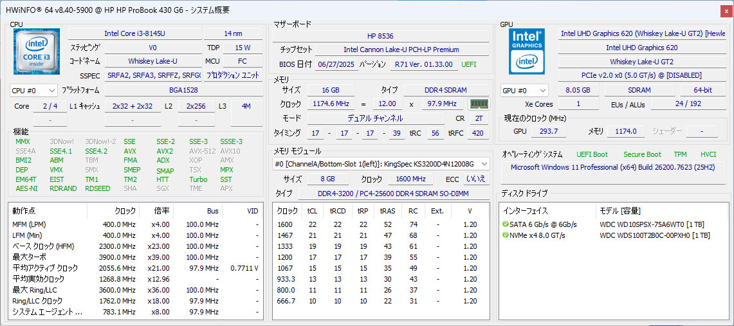
Task: Click the Intel Graphics GPU logo
Action: point(527,51)
